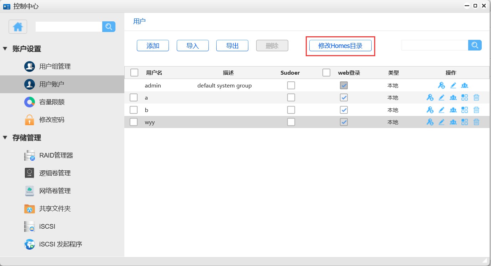Check the select-all checkbox beside 用户名

pos(134,73)
